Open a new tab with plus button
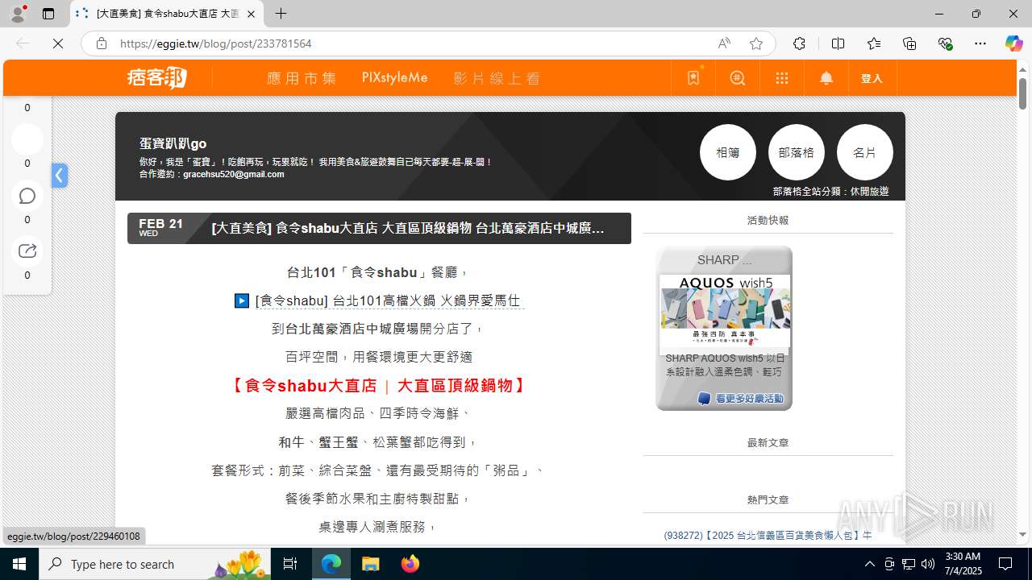Image resolution: width=1032 pixels, height=580 pixels. (281, 14)
